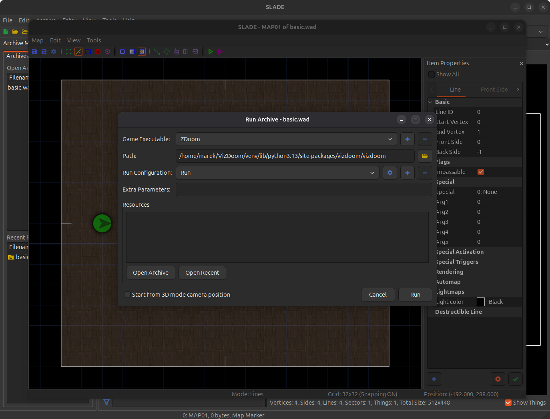Expand the Rendering property group

click(x=450, y=272)
